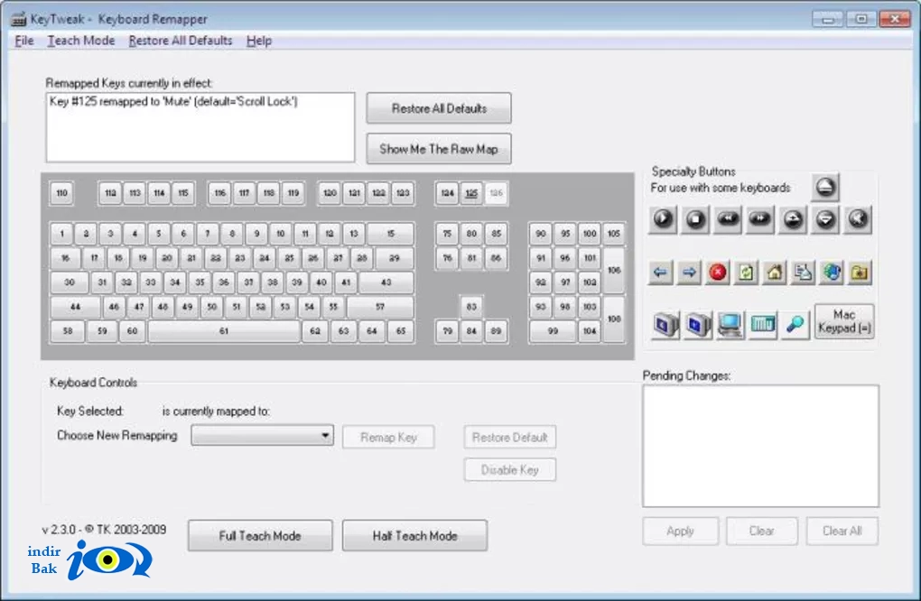The width and height of the screenshot is (921, 601).
Task: Select keyboard key 58
Action: tap(68, 331)
